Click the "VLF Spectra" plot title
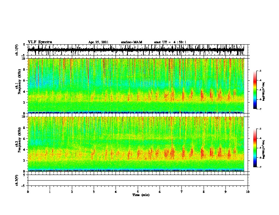Viewport: 279px width, 215px height. (x=40, y=42)
